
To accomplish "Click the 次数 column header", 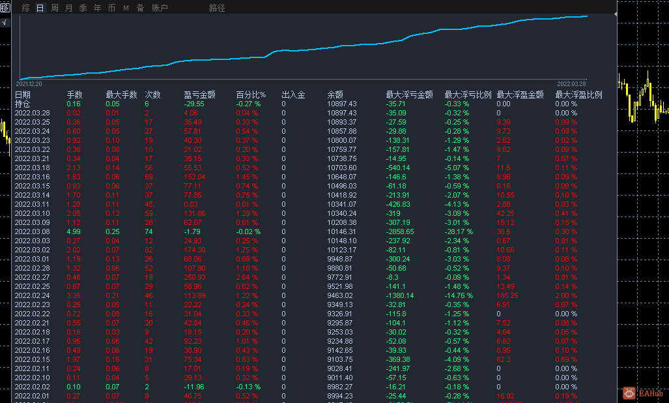I will 152,95.
